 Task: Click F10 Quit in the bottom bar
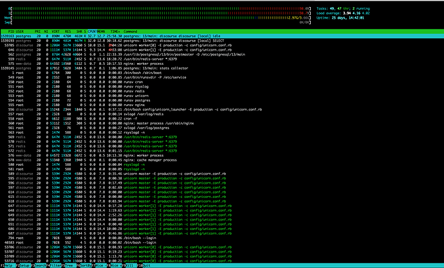[x=144, y=265]
